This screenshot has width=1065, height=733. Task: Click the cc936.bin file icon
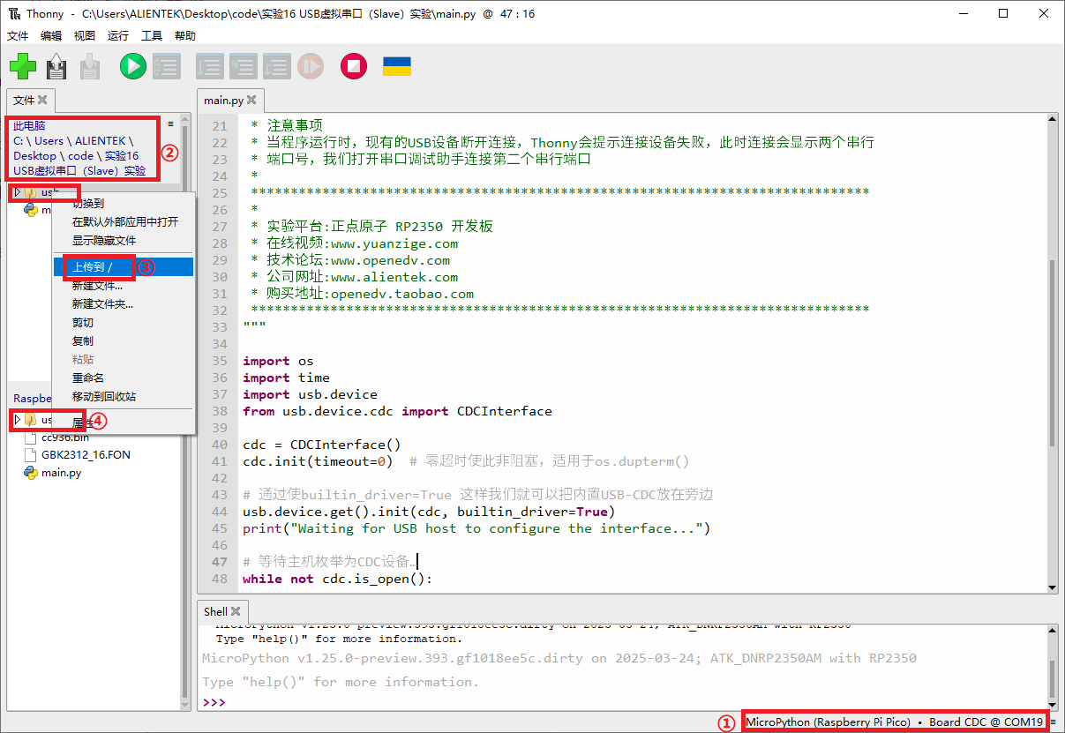(31, 437)
